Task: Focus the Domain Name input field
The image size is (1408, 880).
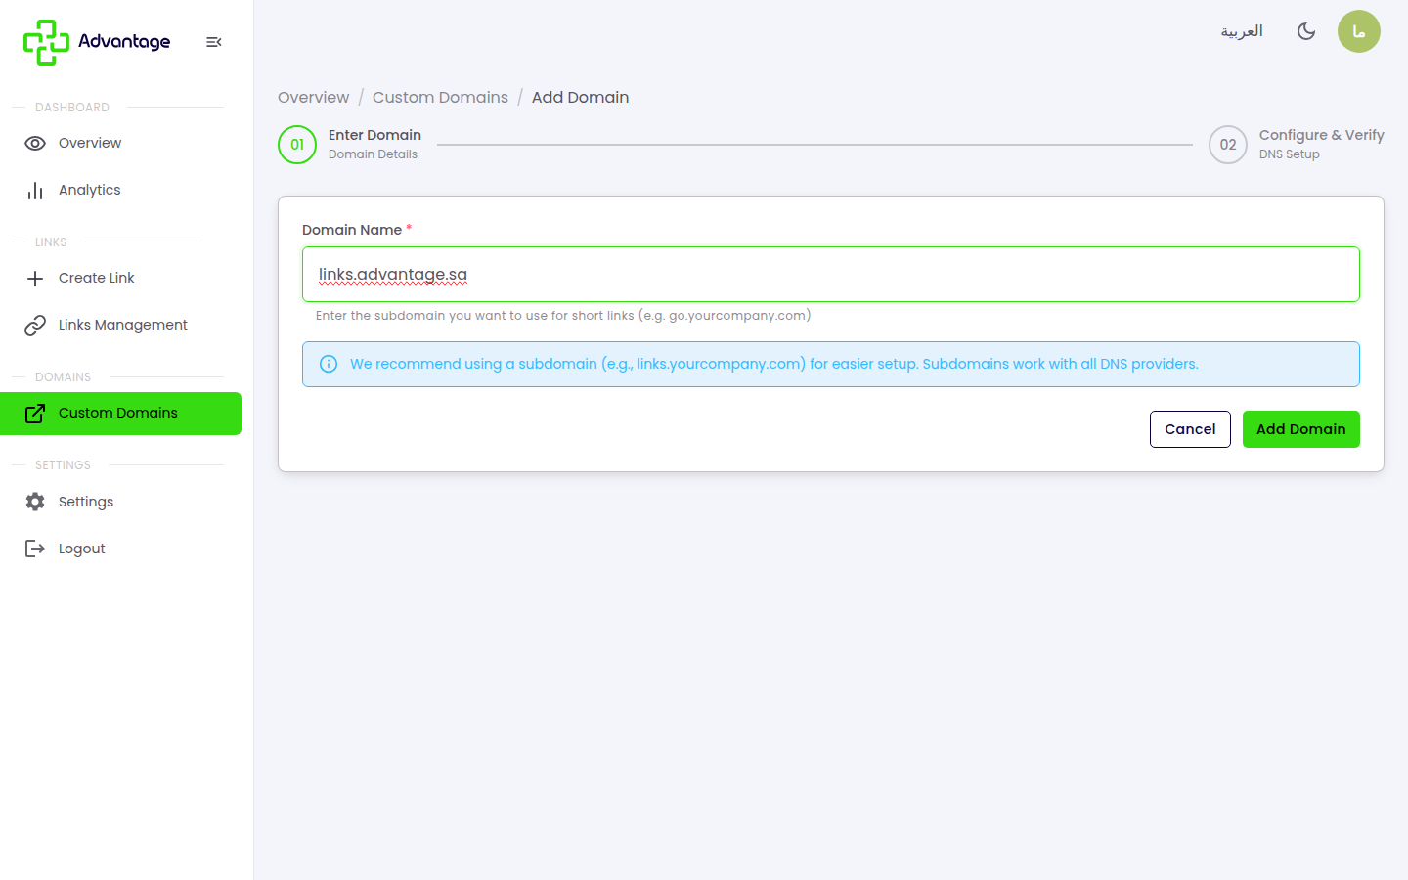Action: click(831, 274)
